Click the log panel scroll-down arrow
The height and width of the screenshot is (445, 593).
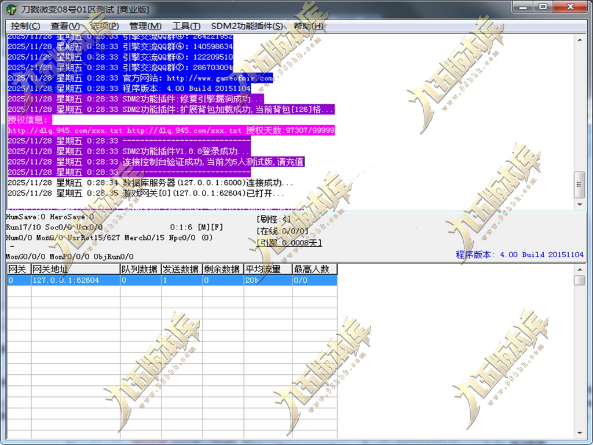580,205
